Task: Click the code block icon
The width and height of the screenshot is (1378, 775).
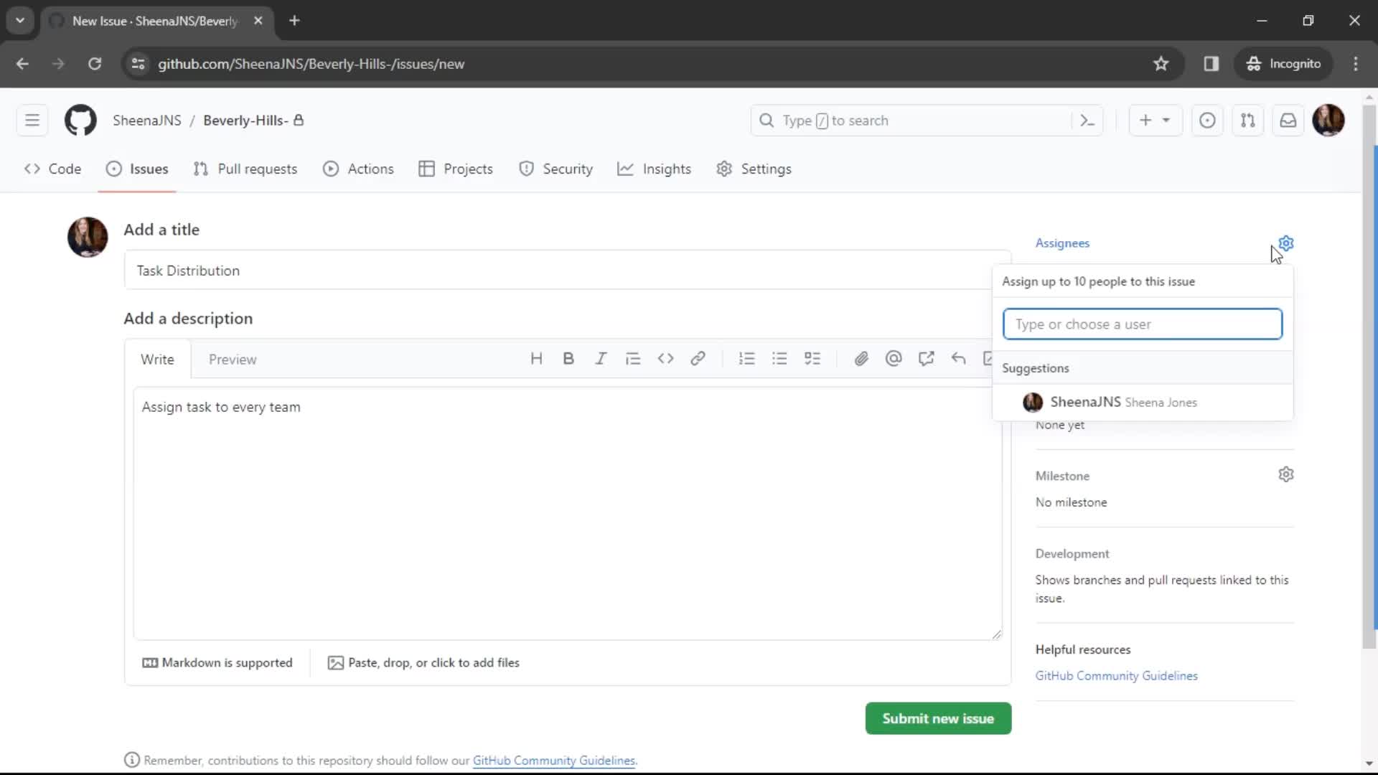Action: [666, 359]
